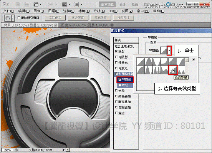This screenshot has height=153, width=212.
Task: Select the Ring contour preset
Action: pos(149,70)
